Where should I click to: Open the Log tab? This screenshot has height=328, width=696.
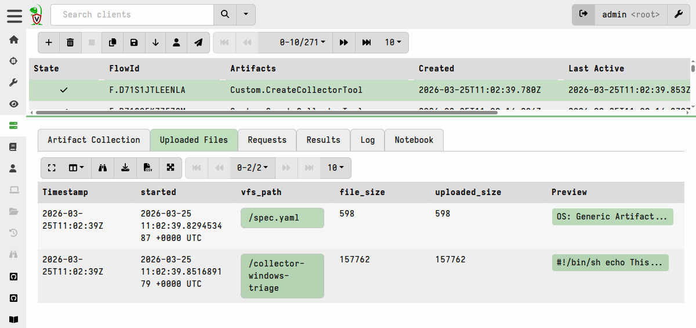(368, 140)
